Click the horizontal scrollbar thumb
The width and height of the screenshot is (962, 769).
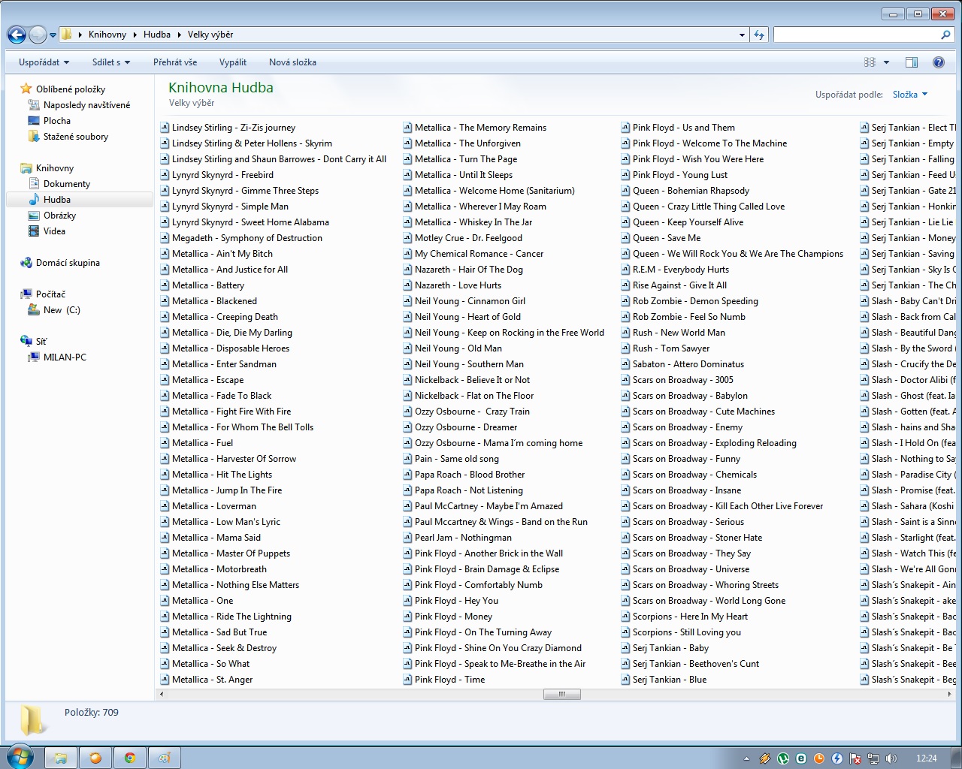[x=561, y=694]
